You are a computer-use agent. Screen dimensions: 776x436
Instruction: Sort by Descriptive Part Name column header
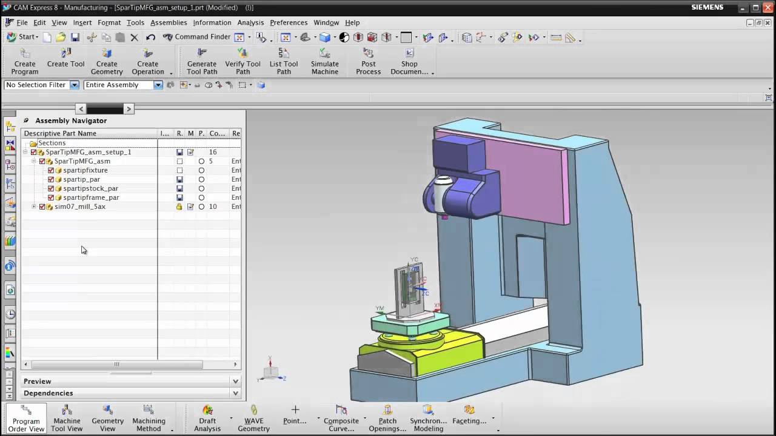pos(89,133)
